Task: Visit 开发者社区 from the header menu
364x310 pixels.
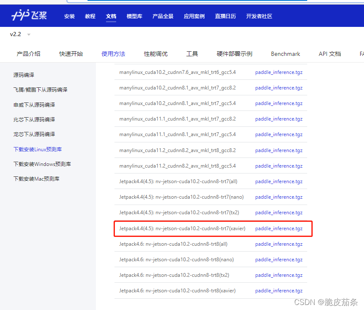Action: pyautogui.click(x=259, y=16)
